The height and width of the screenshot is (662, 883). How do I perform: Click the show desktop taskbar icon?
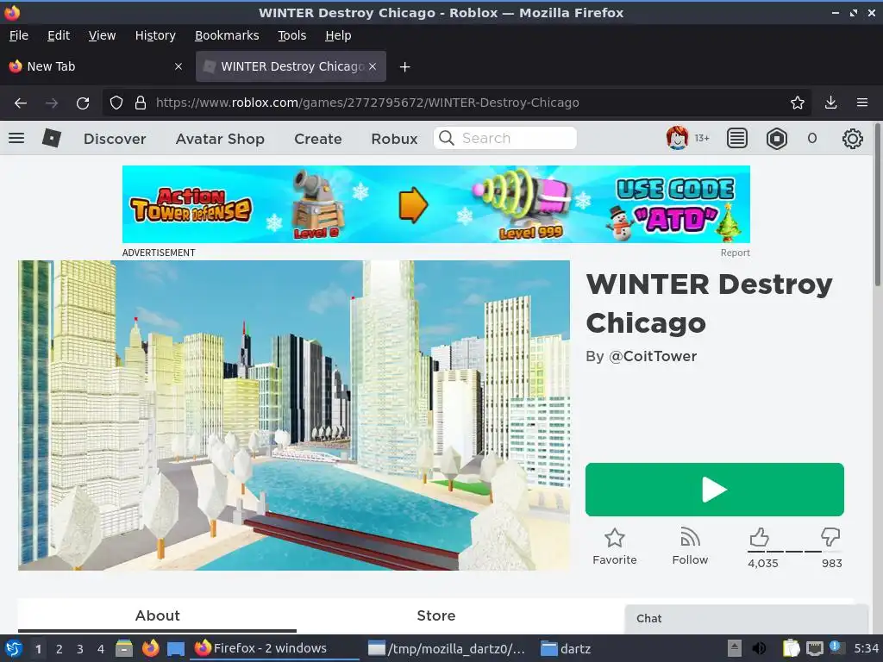(176, 648)
